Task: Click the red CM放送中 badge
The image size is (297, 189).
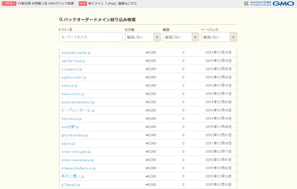Action: pos(9,3)
